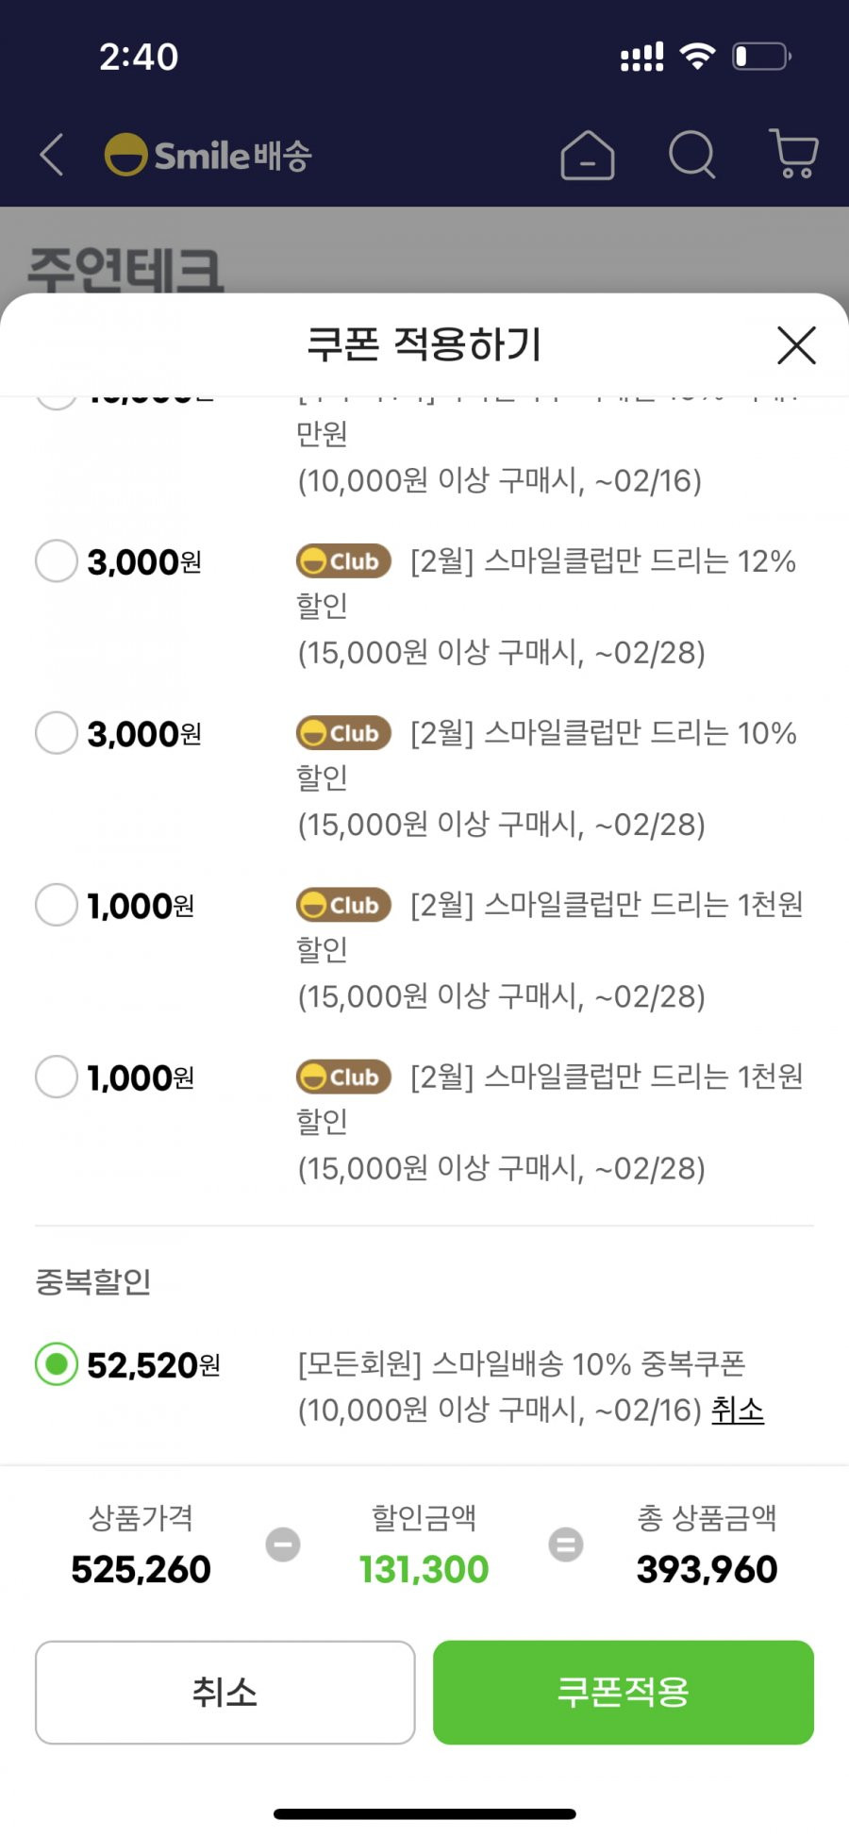Tap Club badge on 10% 할인 coupon

(x=343, y=733)
